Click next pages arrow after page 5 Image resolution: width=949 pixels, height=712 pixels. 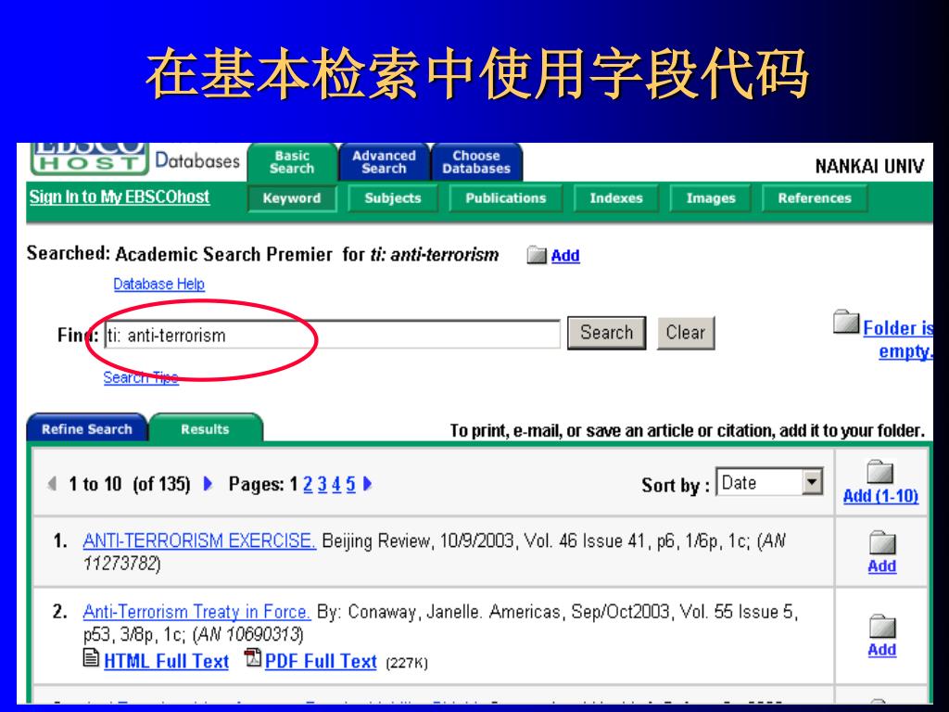(x=367, y=484)
